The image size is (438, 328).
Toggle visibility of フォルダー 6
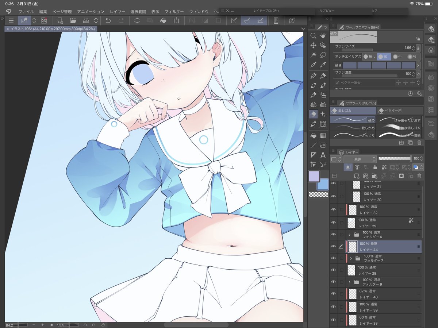pos(333,235)
